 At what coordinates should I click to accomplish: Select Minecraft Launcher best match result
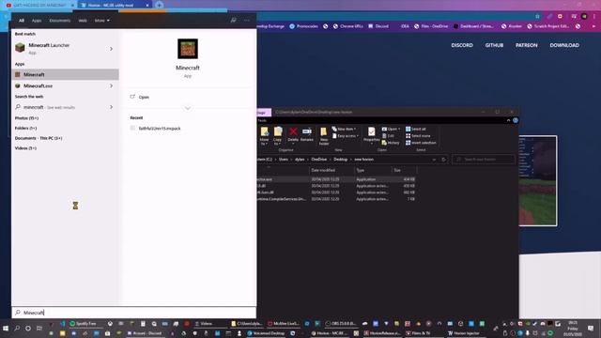point(65,48)
